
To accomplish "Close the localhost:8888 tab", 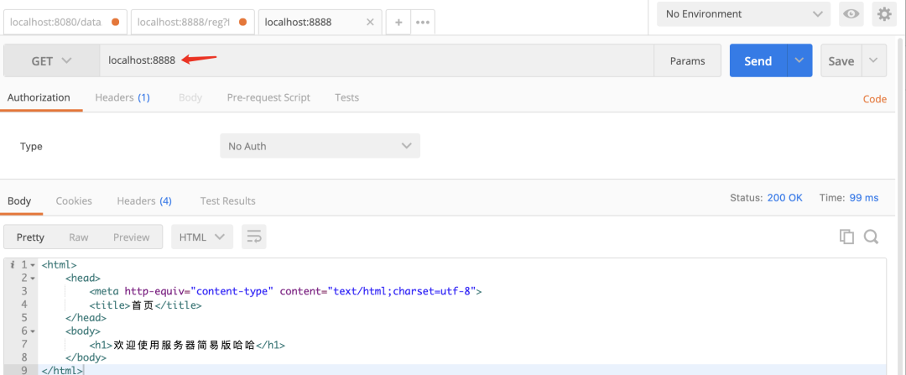I will [371, 22].
